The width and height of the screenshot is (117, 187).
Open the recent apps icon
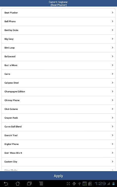29,183
